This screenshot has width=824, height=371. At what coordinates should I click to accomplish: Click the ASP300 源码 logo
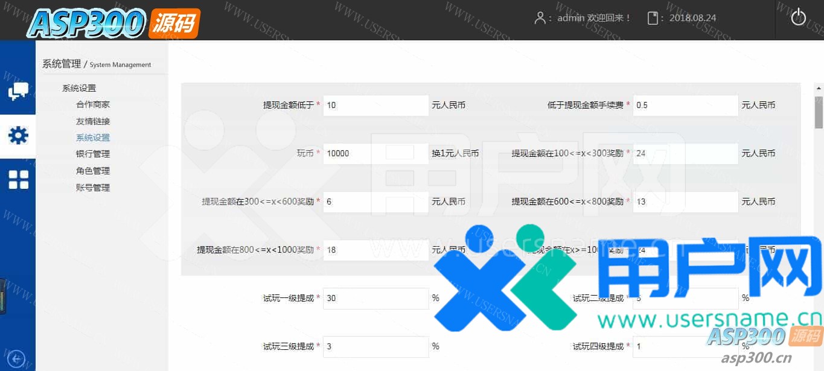[113, 23]
